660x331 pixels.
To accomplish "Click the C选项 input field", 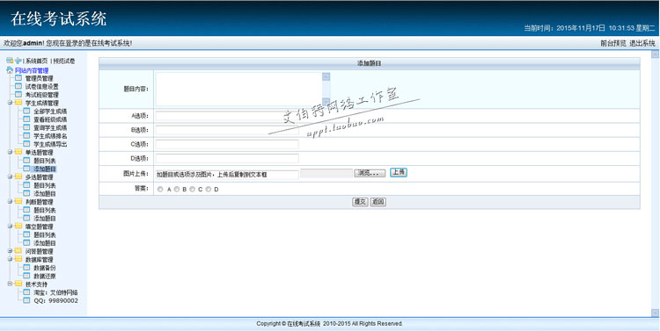I will [227, 144].
